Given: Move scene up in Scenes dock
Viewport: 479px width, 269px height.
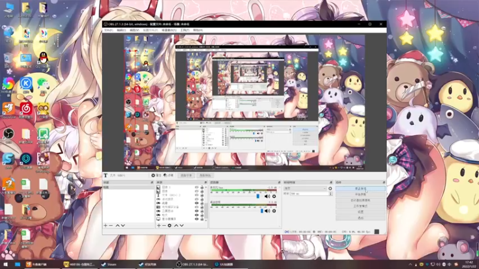Looking at the screenshot, I should [x=117, y=225].
